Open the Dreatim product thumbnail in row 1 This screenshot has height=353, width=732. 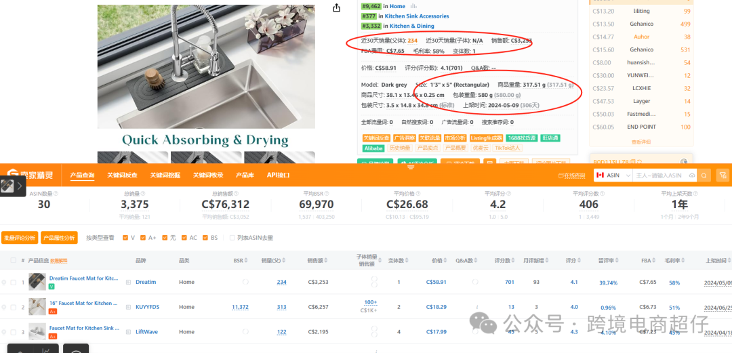(37, 282)
